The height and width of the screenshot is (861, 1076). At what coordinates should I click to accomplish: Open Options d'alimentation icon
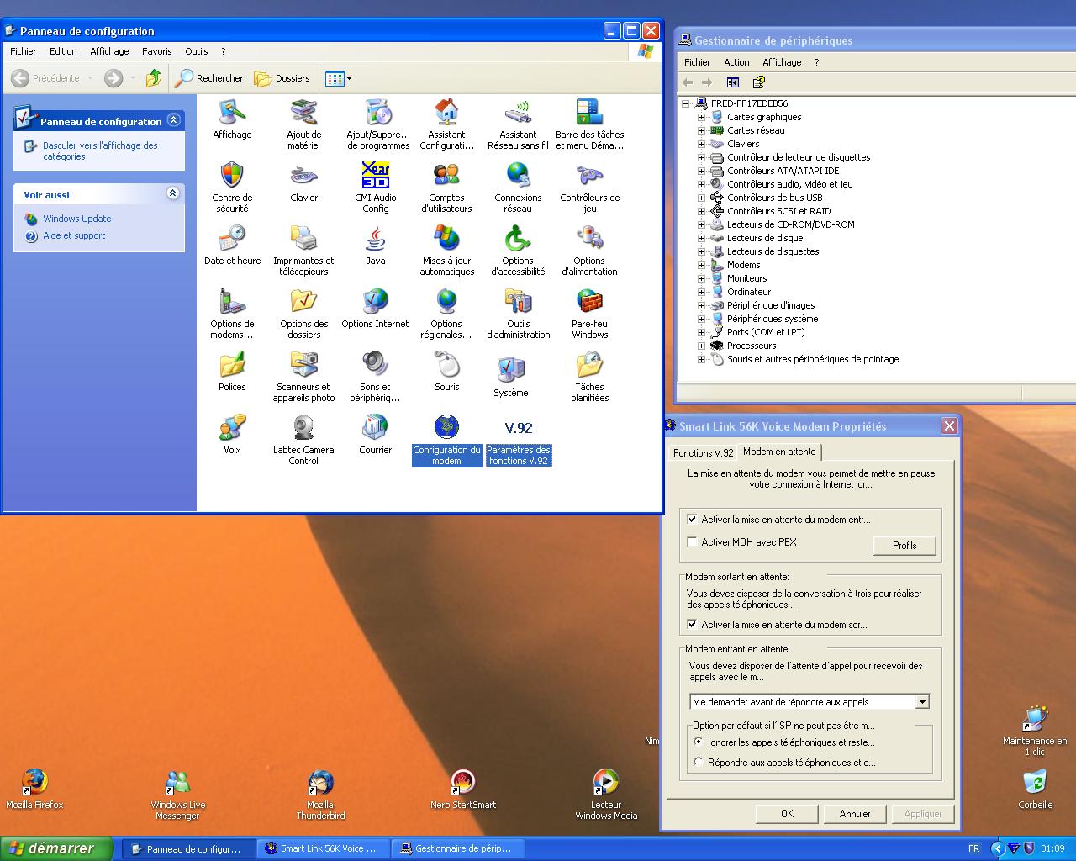589,239
